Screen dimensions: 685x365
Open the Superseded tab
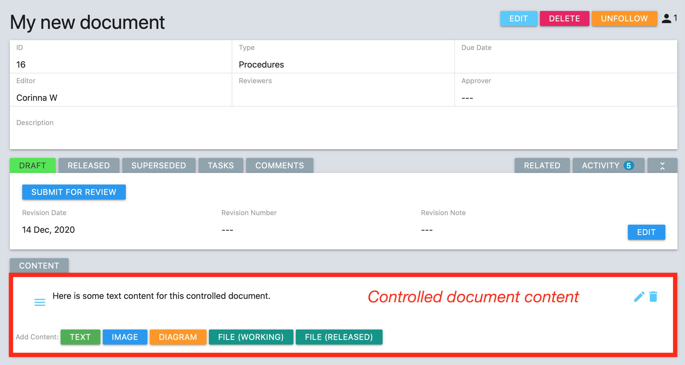click(x=159, y=165)
